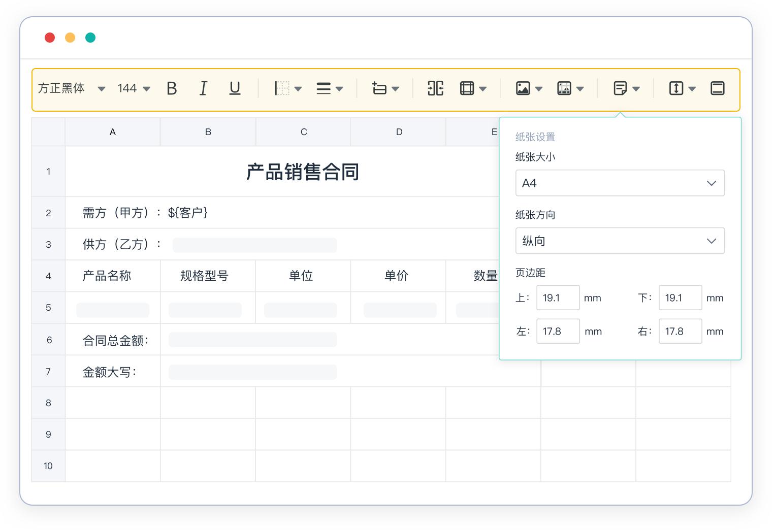
Task: Click the background image icon
Action: click(x=564, y=88)
